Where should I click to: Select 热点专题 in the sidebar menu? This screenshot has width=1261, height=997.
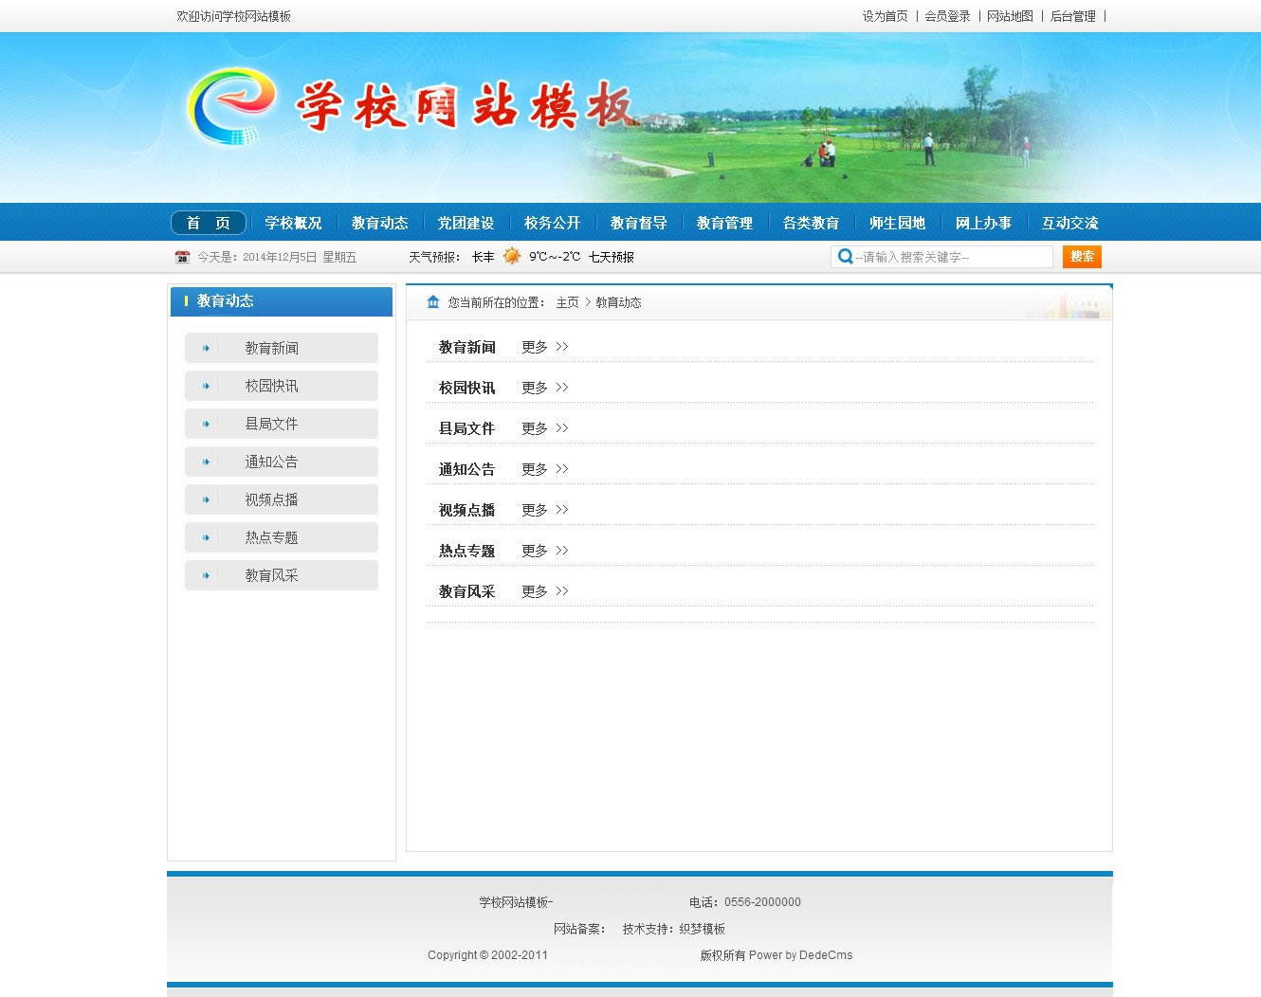point(282,537)
